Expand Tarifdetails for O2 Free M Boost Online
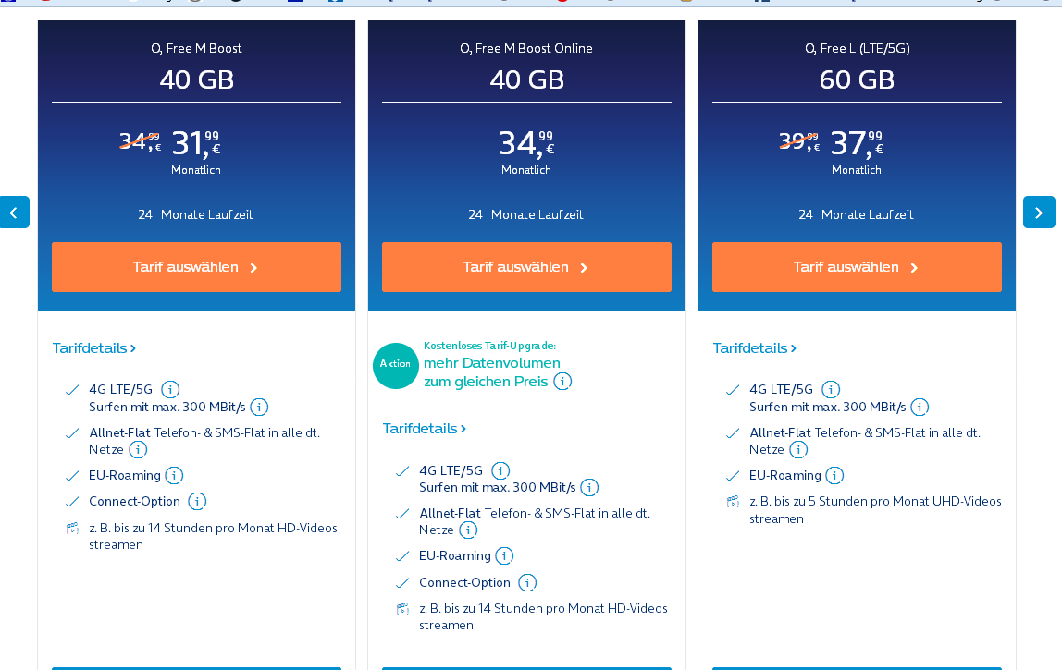1062x670 pixels. click(425, 429)
